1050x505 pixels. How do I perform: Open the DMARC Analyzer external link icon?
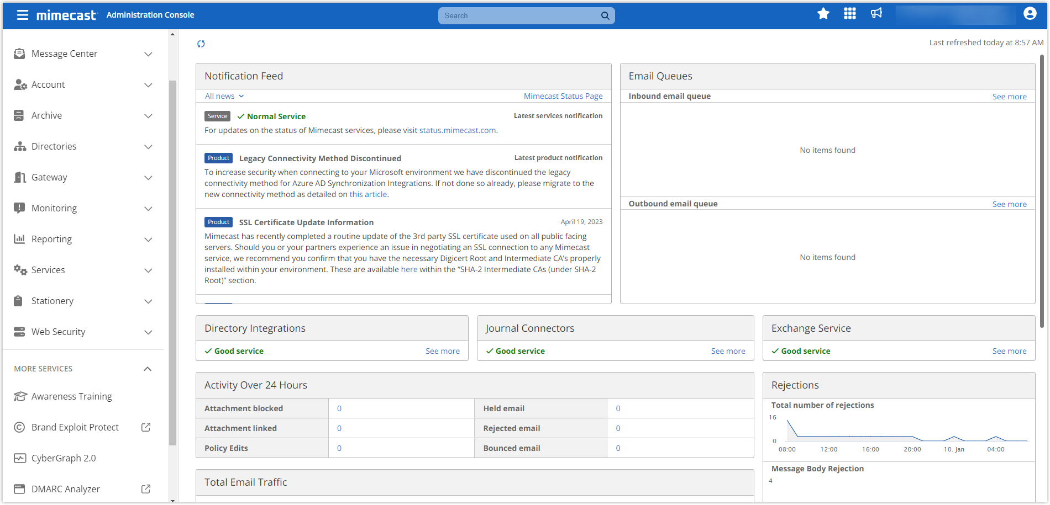146,489
